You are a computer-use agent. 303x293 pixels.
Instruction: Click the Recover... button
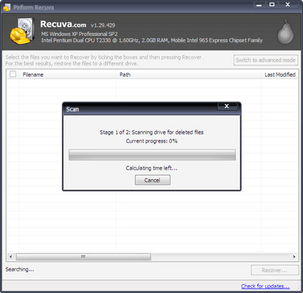pyautogui.click(x=275, y=270)
